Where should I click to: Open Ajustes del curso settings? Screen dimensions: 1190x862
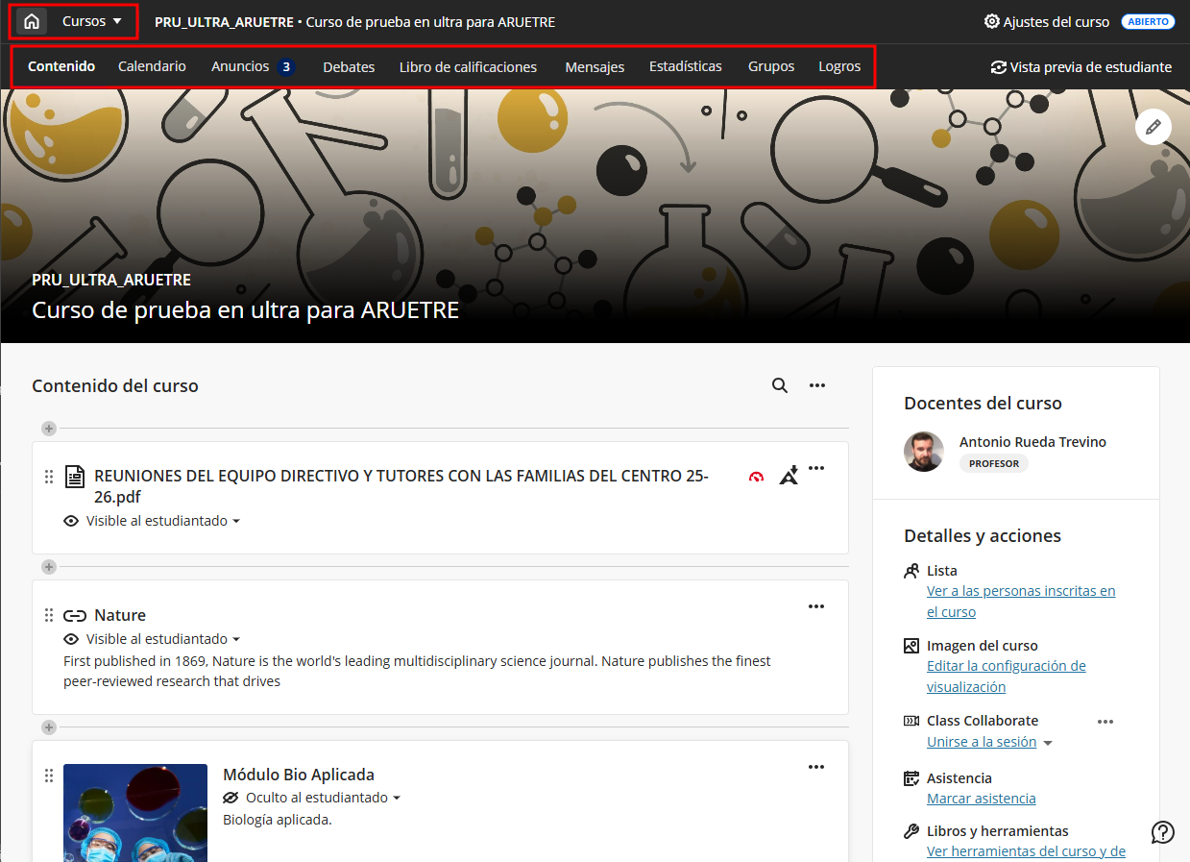click(1047, 21)
